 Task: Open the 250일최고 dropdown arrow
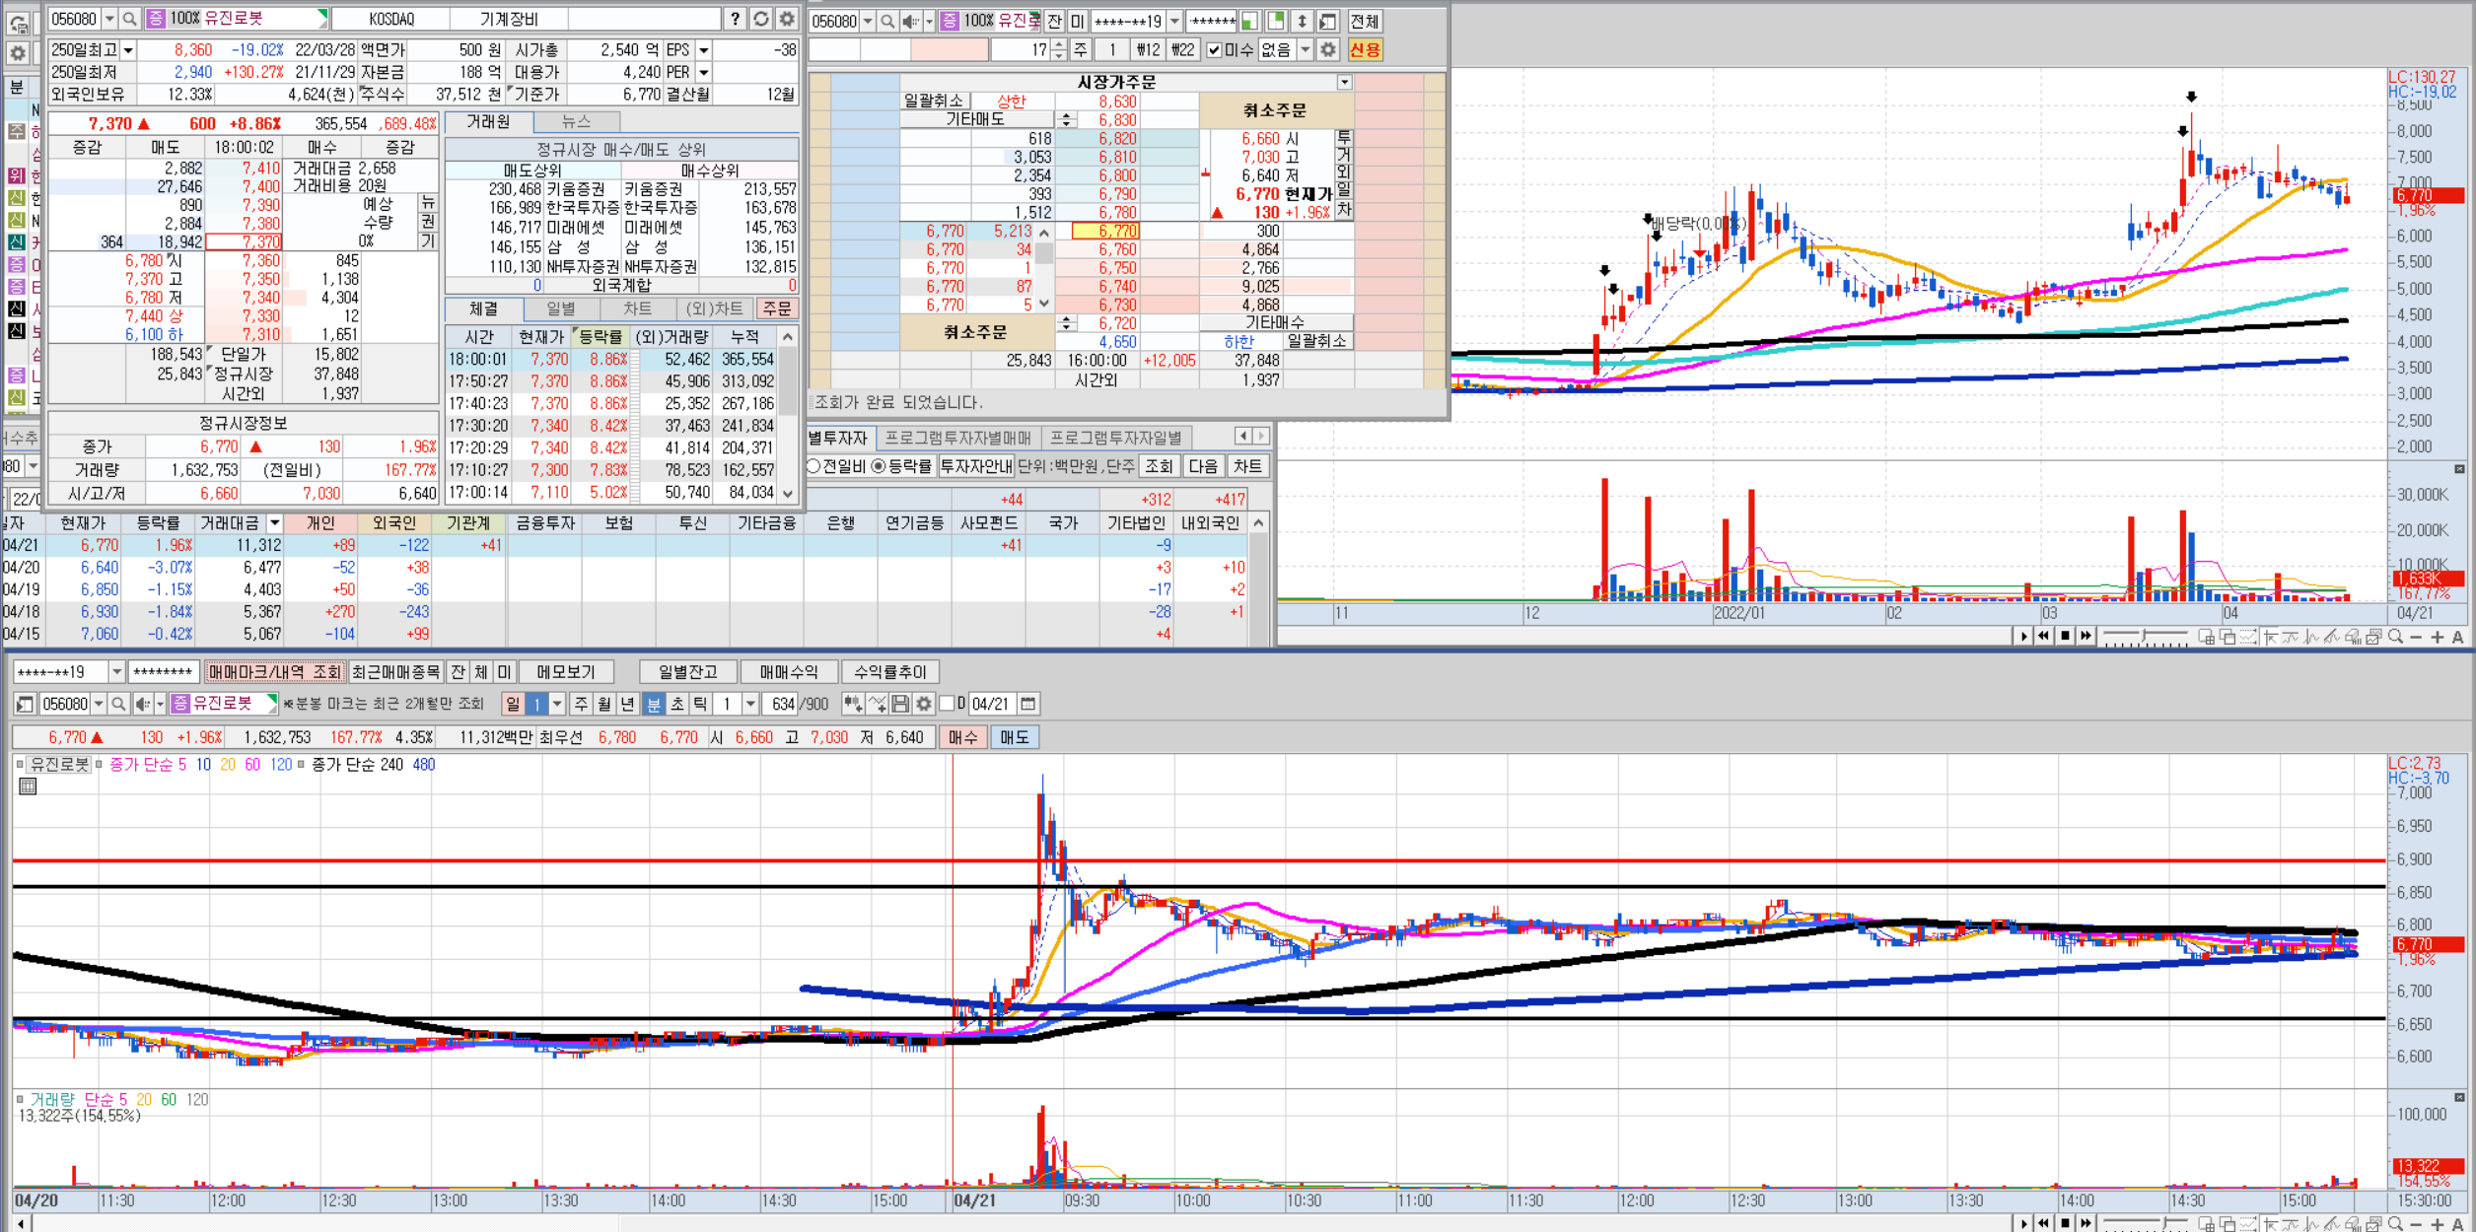point(128,50)
